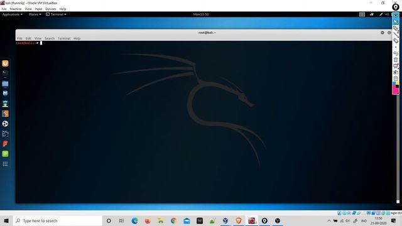402x226 pixels.
Task: Select the eraser tool in annotation toolbar
Action: (x=396, y=41)
